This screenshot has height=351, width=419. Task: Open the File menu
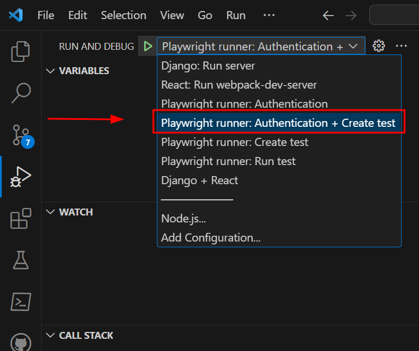click(x=46, y=15)
